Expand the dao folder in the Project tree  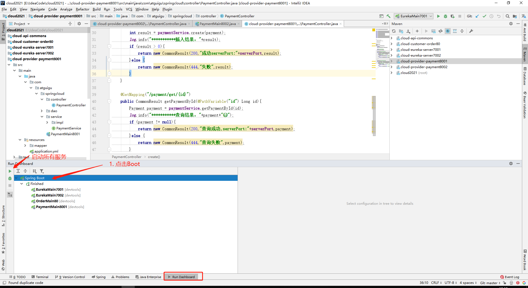click(42, 111)
